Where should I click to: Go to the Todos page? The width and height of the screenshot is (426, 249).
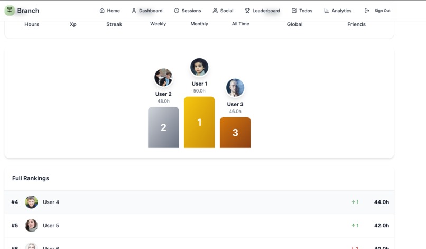(x=302, y=11)
